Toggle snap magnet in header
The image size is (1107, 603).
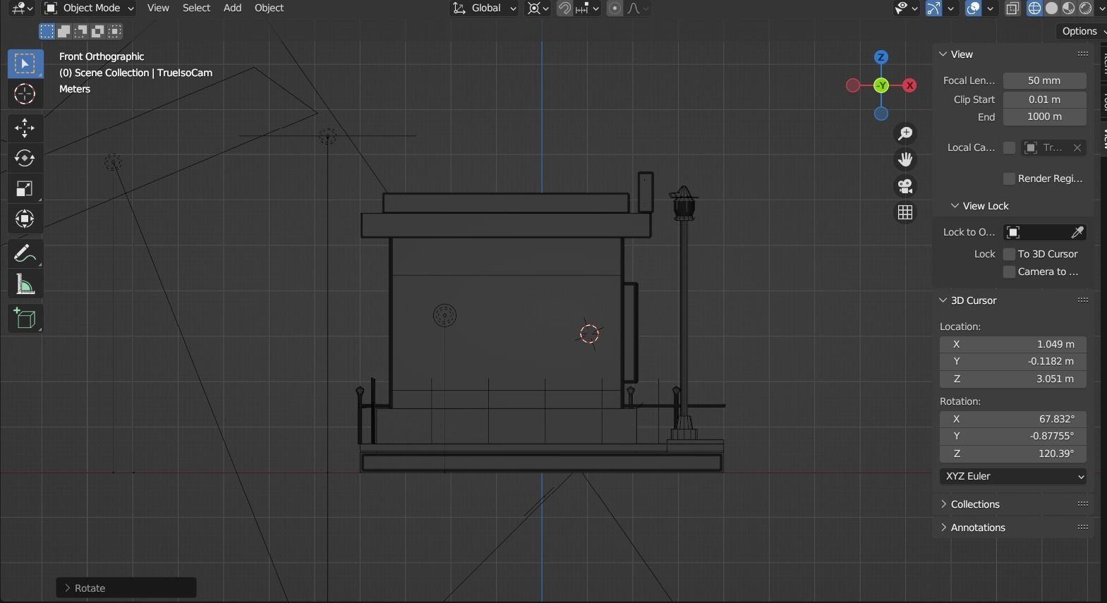(x=564, y=8)
